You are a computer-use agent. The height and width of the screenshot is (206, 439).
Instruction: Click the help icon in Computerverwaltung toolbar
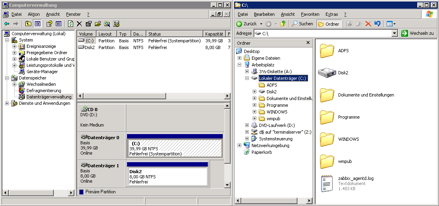tap(49, 24)
